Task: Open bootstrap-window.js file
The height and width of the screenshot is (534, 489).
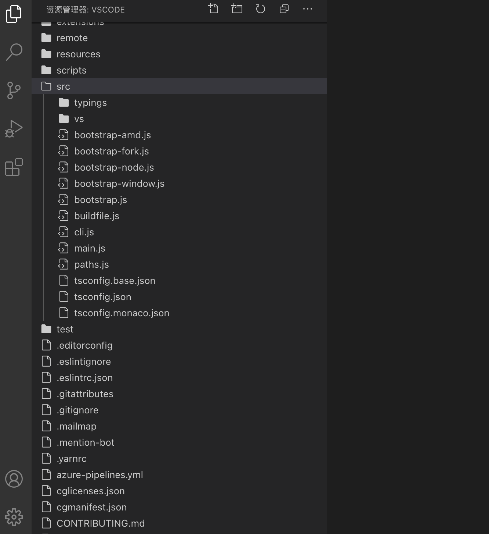Action: 179,184
